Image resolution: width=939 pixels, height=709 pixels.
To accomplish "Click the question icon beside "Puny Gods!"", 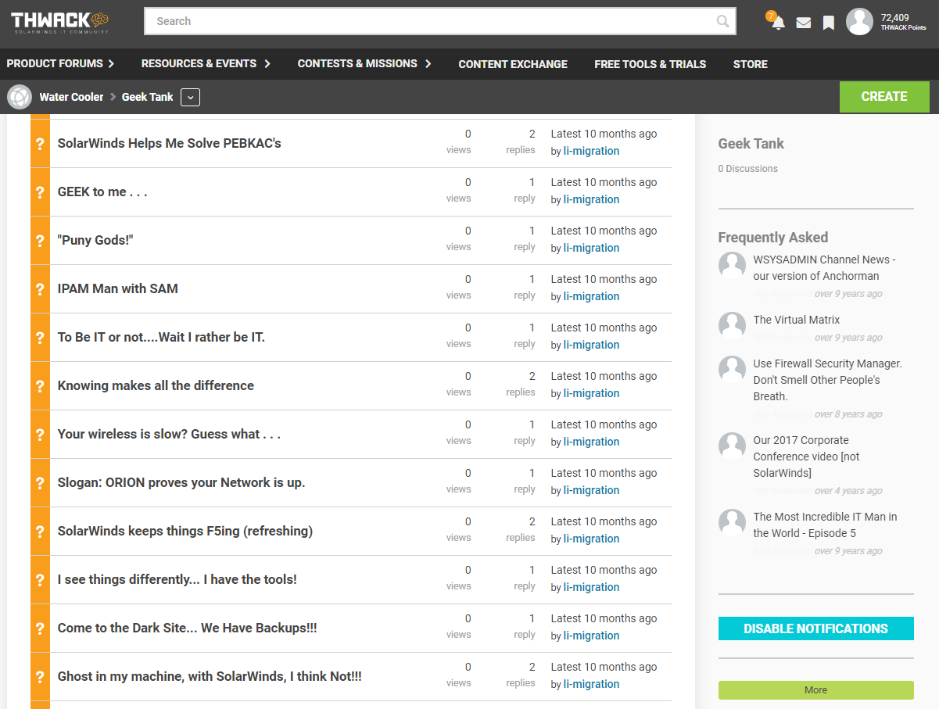I will 40,241.
